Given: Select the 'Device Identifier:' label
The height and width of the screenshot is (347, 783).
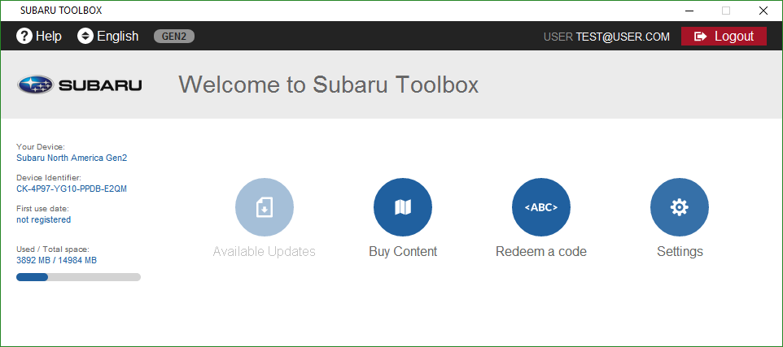Looking at the screenshot, I should coord(49,177).
